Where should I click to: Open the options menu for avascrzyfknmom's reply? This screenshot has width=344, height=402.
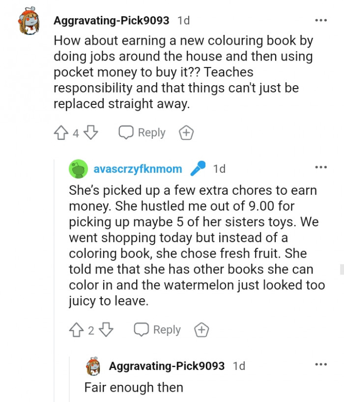pyautogui.click(x=321, y=167)
